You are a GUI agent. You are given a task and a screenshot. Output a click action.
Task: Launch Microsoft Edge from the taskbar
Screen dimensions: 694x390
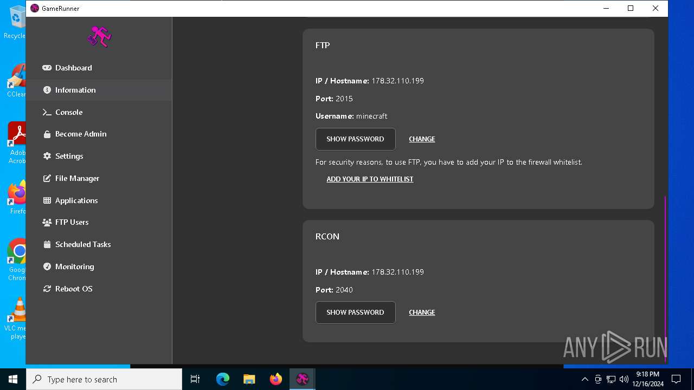coord(223,379)
